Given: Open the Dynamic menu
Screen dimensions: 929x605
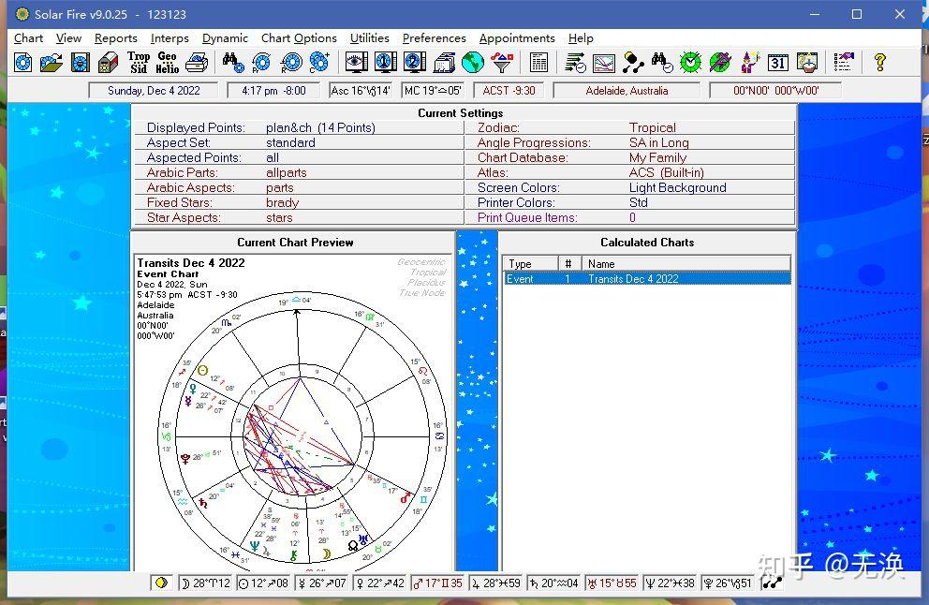Looking at the screenshot, I should point(225,37).
